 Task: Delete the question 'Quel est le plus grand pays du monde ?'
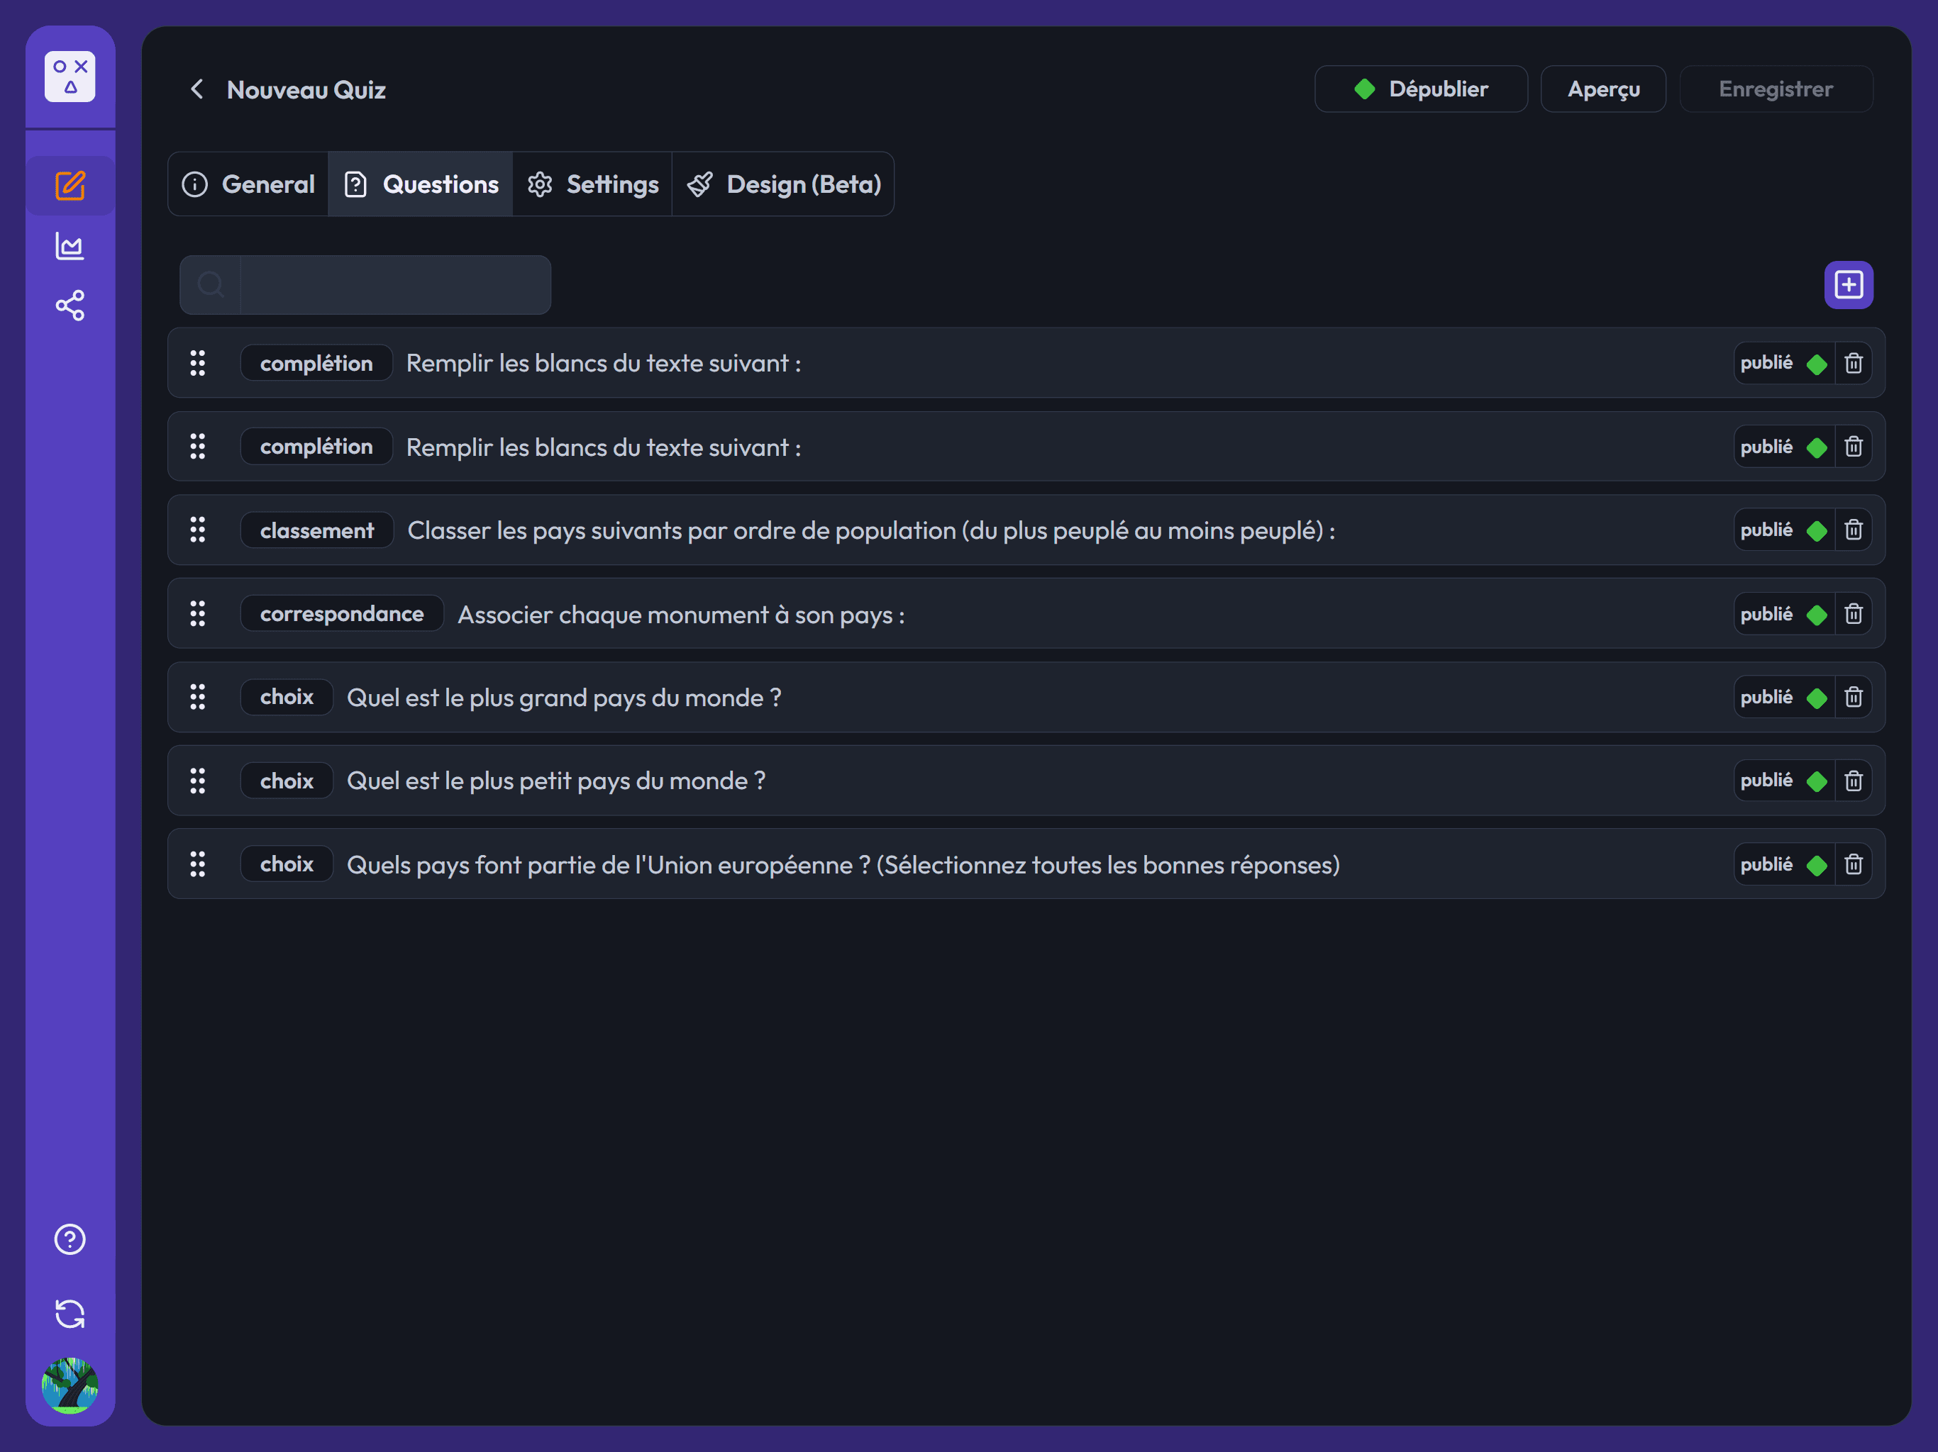tap(1854, 697)
